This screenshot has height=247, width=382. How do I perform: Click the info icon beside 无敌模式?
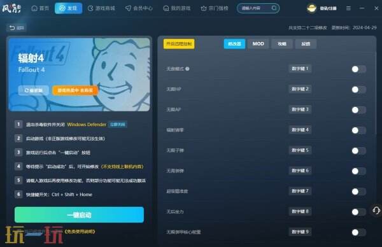(187, 69)
